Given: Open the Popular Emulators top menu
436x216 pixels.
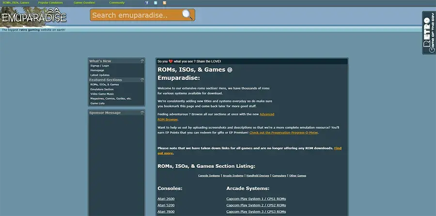Looking at the screenshot, I should [50, 3].
